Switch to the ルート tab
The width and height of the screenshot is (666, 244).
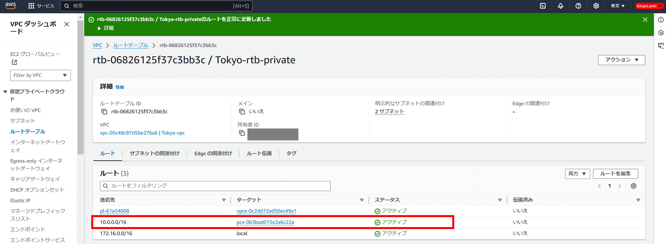pyautogui.click(x=108, y=153)
